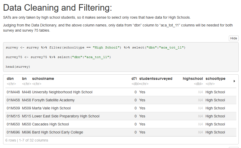This screenshot has width=241, height=148.
Task: Click the dbn column header
Action: pos(10,79)
